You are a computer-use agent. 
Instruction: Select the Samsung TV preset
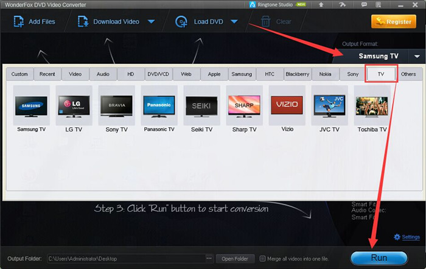[x=31, y=109]
